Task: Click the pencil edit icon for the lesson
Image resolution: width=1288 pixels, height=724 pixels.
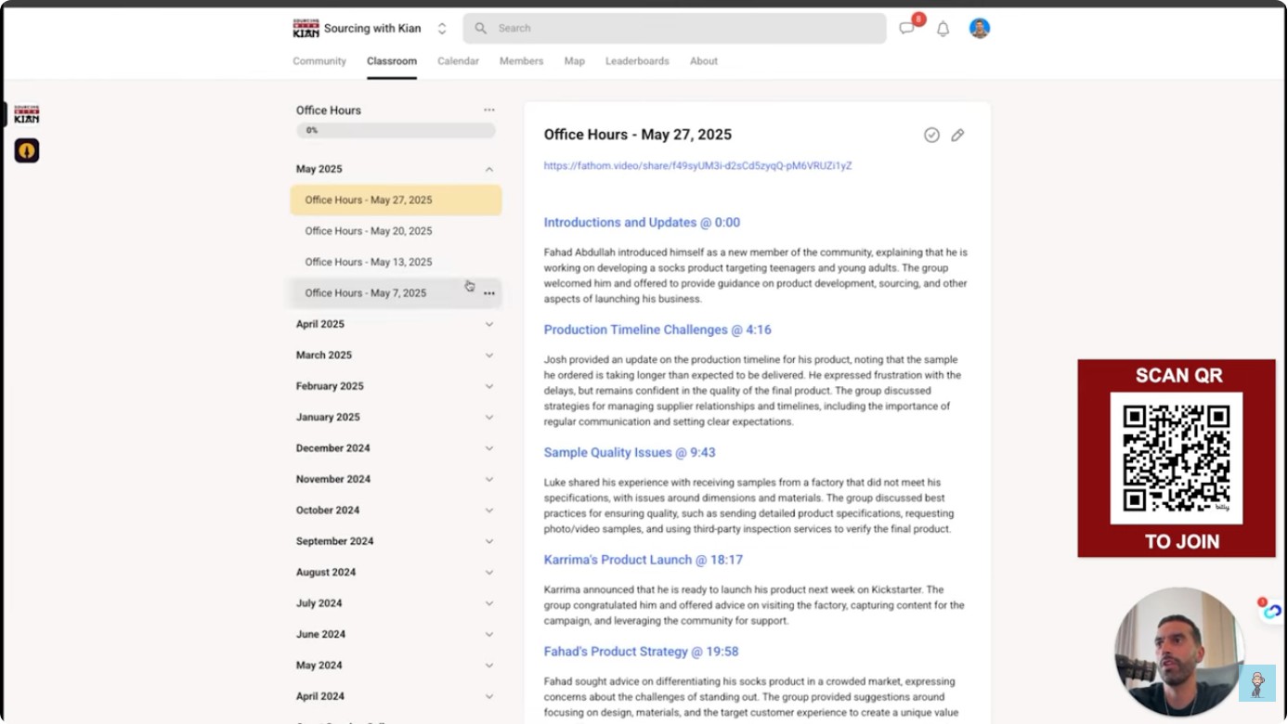Action: point(957,135)
